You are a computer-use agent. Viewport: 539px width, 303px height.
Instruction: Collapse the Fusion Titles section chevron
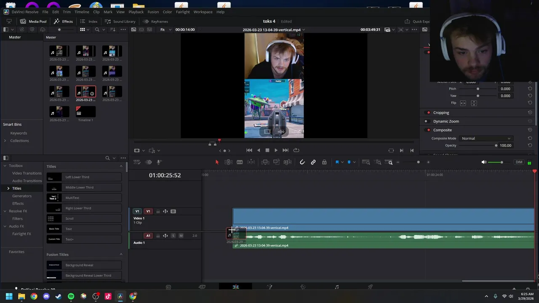pyautogui.click(x=121, y=254)
